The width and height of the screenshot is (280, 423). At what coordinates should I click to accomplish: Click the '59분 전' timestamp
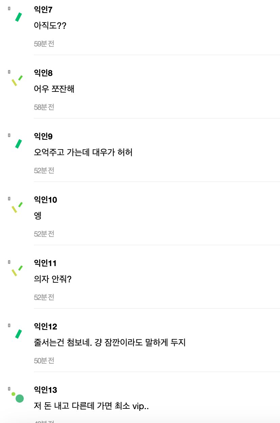(x=44, y=44)
